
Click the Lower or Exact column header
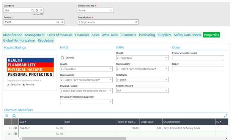128,122
